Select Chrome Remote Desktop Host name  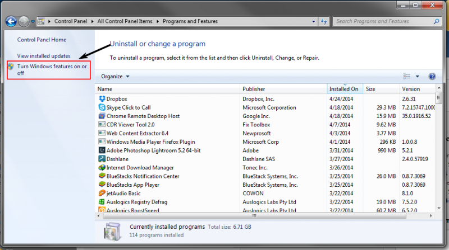click(x=143, y=116)
